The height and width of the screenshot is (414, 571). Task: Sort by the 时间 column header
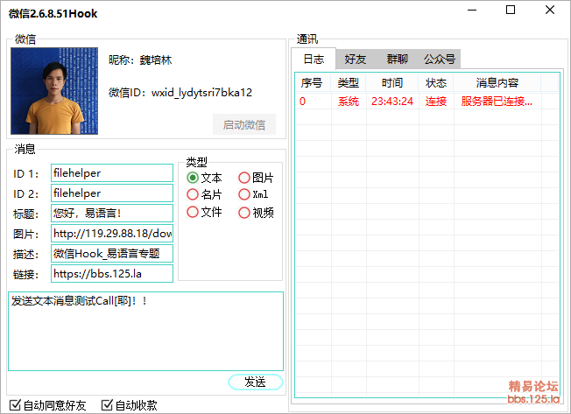[x=392, y=83]
